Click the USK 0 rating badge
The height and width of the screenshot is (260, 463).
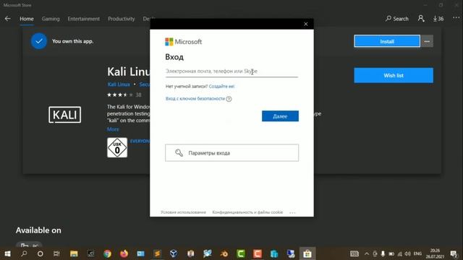(117, 147)
